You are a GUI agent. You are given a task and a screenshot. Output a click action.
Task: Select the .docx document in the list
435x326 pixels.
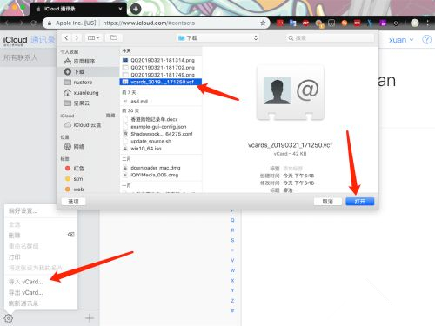[x=161, y=119]
